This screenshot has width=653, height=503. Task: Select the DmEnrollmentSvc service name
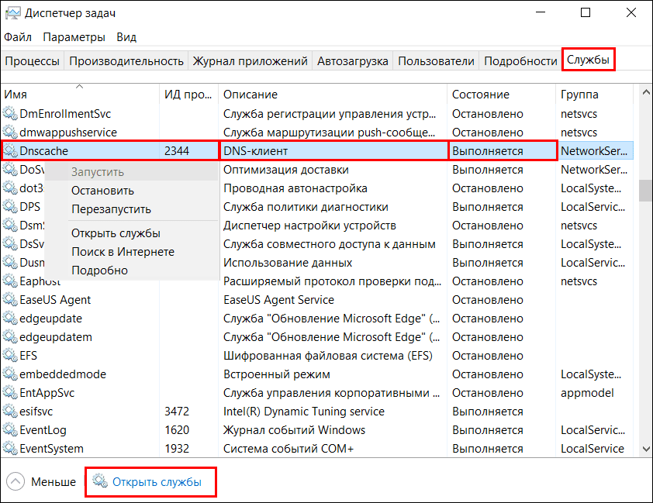pyautogui.click(x=65, y=114)
